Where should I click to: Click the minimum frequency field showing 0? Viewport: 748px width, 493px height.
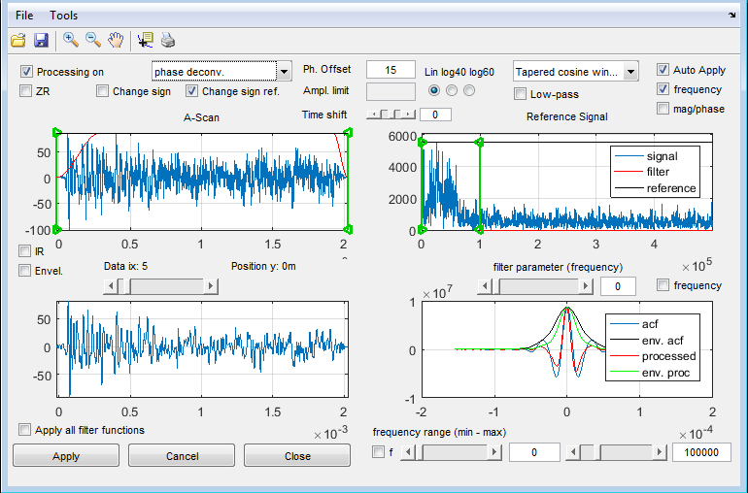(534, 452)
